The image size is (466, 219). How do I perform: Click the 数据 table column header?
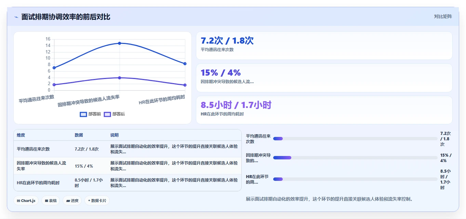click(x=79, y=135)
